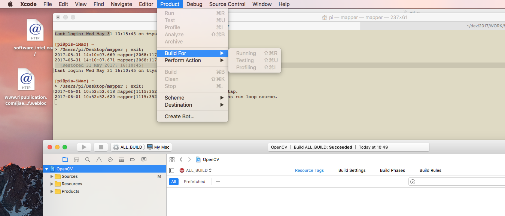Expand the Products folder triangle

[52, 191]
